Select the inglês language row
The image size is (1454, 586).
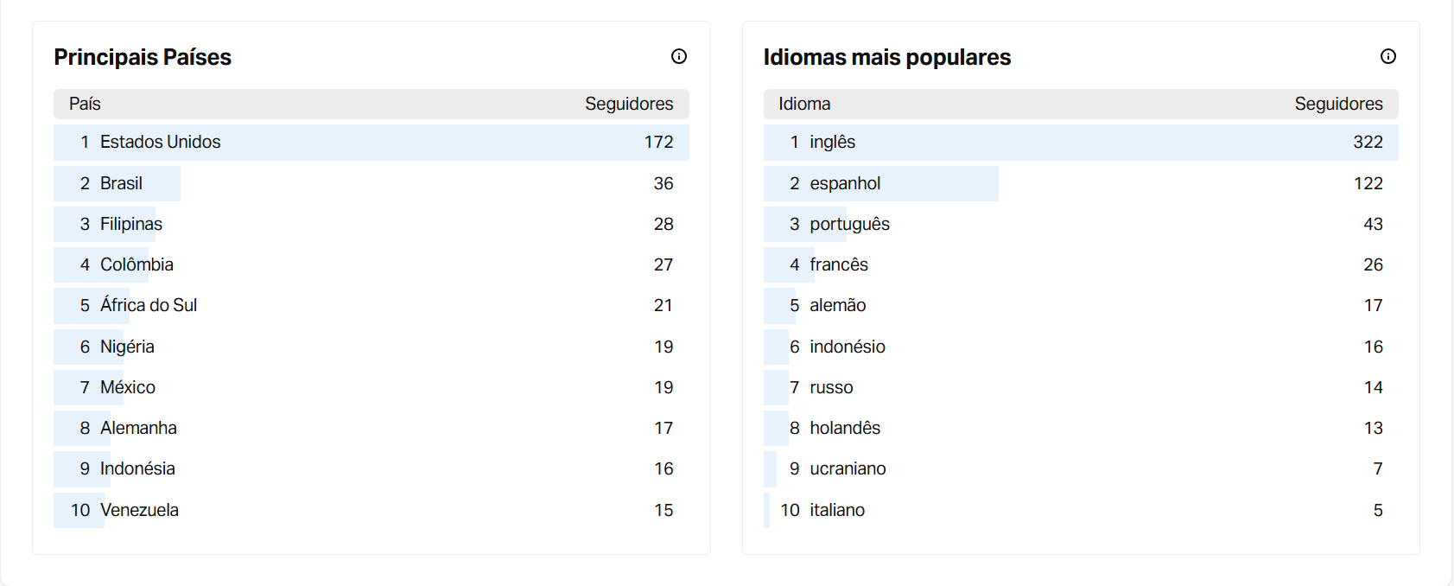1081,143
